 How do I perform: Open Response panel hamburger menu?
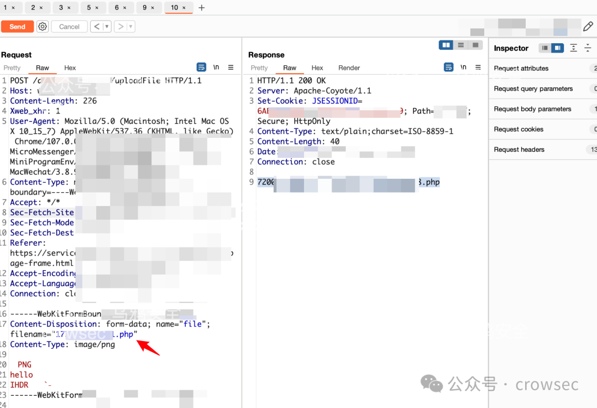point(478,67)
